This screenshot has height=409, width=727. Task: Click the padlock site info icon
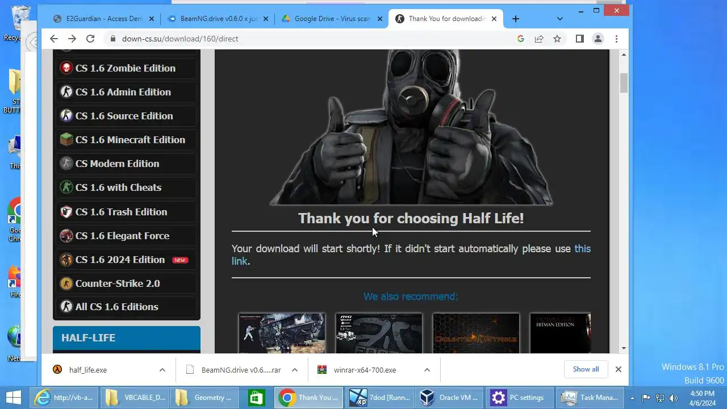tap(112, 39)
